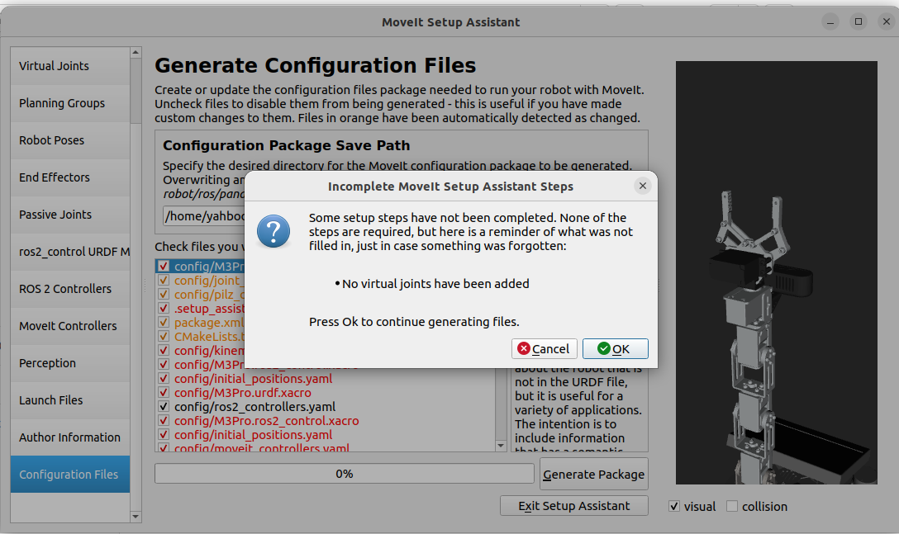Maximize the MoveIt Setup Assistant window
The image size is (899, 534).
pyautogui.click(x=859, y=21)
